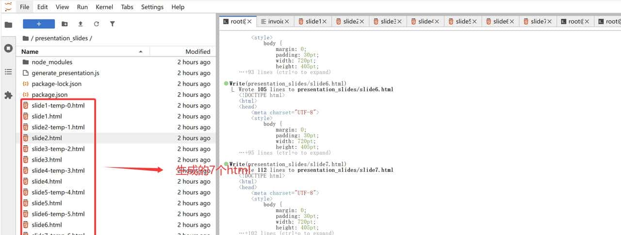621x235 pixels.
Task: Open the Kernel menu
Action: (x=104, y=7)
